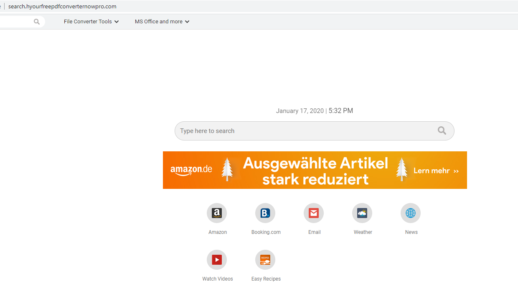
Task: Click the browser address bar URL
Action: pyautogui.click(x=63, y=6)
